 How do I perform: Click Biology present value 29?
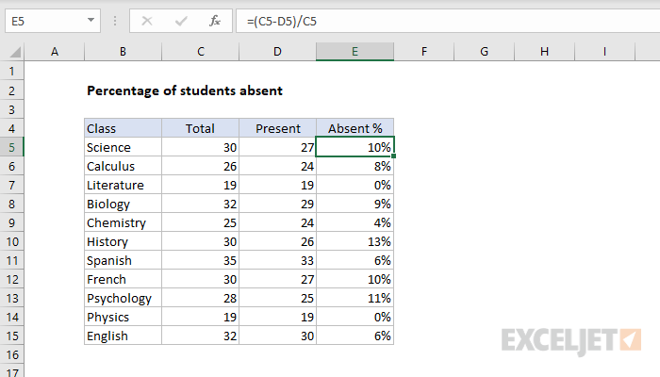277,205
